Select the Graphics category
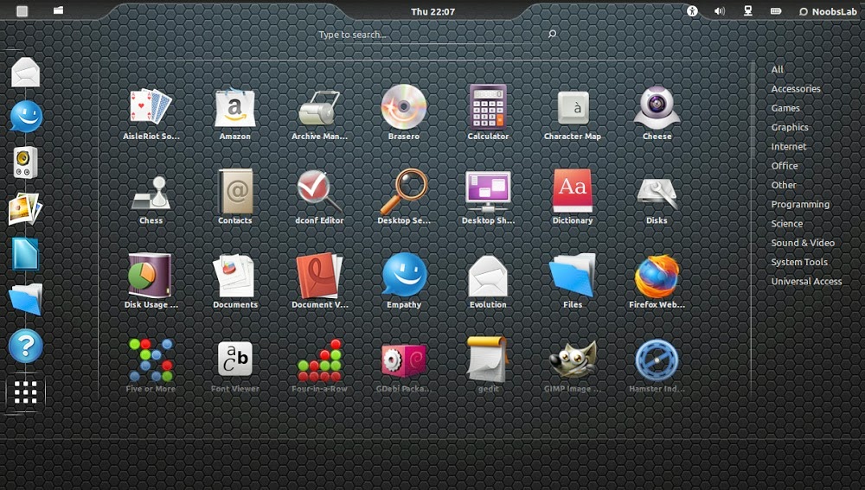 tap(790, 127)
